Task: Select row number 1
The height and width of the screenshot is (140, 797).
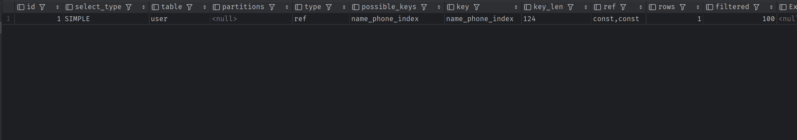Action: click(8, 19)
